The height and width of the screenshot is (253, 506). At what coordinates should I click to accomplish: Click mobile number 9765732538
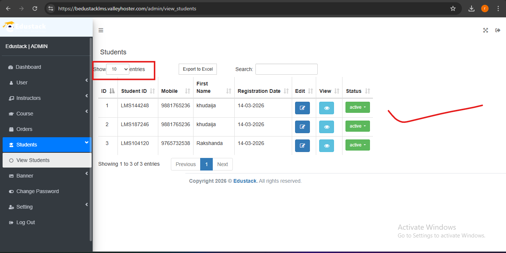point(176,143)
